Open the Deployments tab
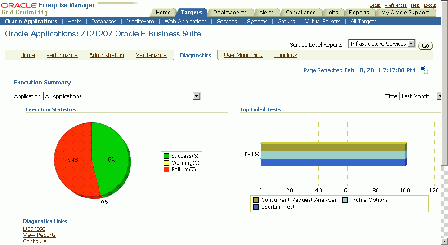 point(230,12)
